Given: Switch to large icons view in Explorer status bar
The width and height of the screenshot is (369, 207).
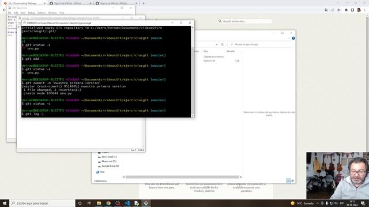Looking at the screenshot, I should click(293, 181).
